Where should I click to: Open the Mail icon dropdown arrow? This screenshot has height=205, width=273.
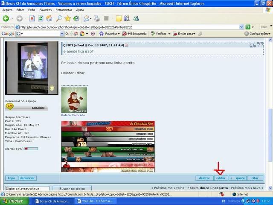(x=91, y=18)
